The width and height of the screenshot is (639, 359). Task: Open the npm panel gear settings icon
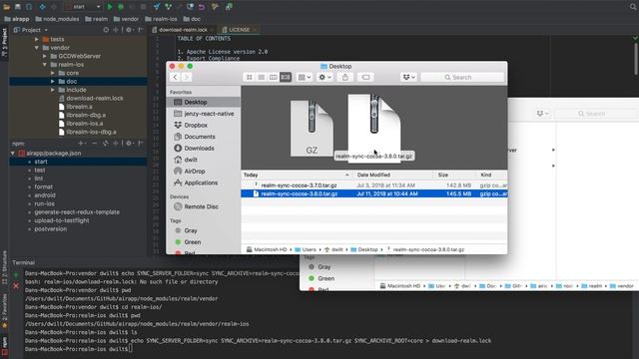click(129, 144)
